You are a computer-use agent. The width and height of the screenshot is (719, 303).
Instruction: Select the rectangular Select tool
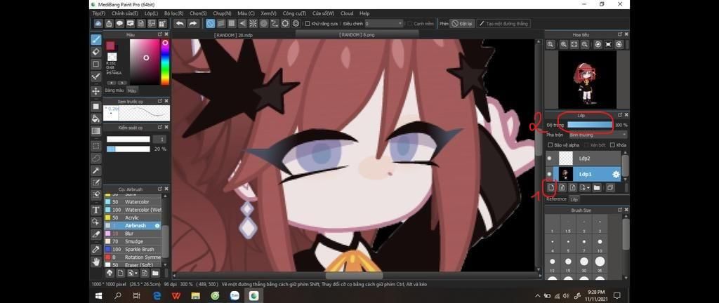coord(95,146)
